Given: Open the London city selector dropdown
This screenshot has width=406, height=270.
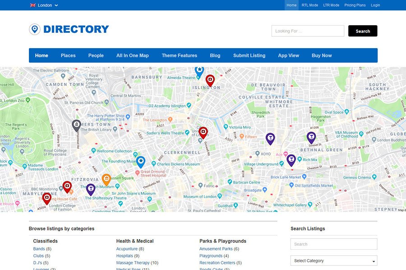Looking at the screenshot, I should 44,5.
